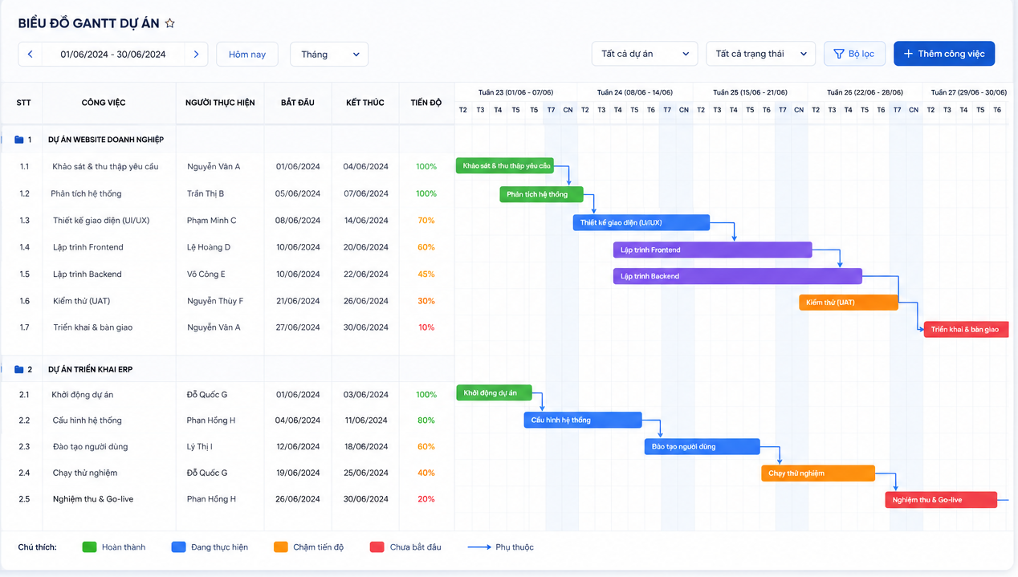
Task: Click orange Chậm tiến độ legend swatch
Action: pyautogui.click(x=281, y=547)
